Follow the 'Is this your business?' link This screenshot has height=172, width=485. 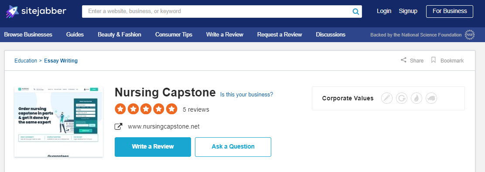(246, 94)
